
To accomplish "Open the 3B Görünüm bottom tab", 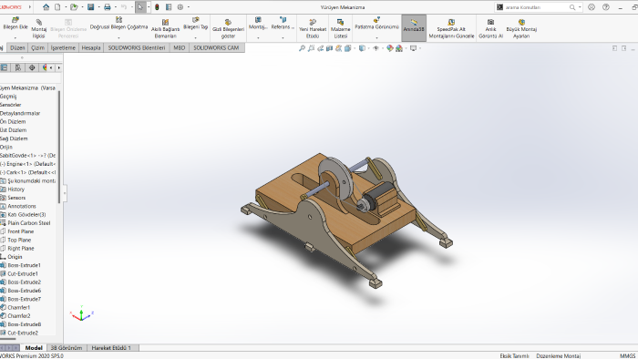I will tap(67, 348).
